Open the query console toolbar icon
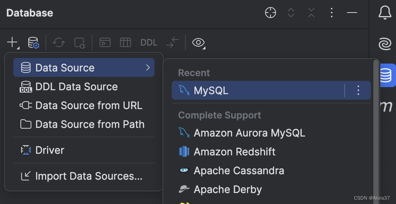This screenshot has height=204, width=396. [x=105, y=42]
